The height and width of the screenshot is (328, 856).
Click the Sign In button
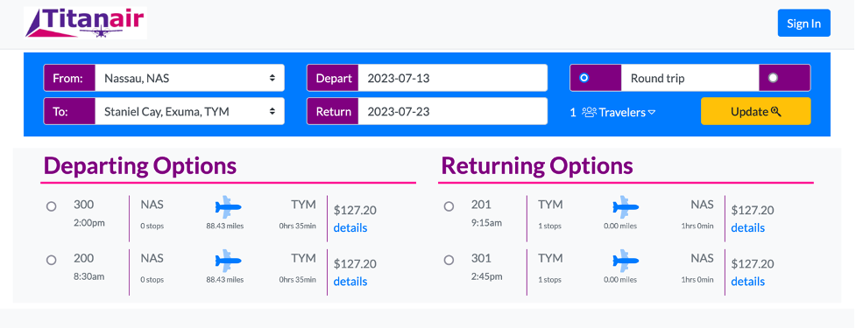pos(803,24)
